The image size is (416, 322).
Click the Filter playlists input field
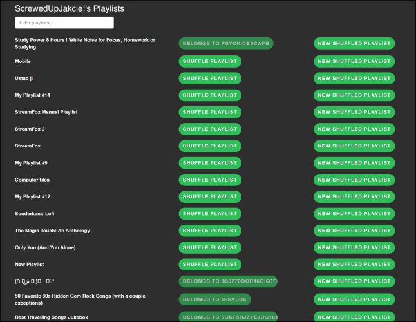[x=64, y=23]
